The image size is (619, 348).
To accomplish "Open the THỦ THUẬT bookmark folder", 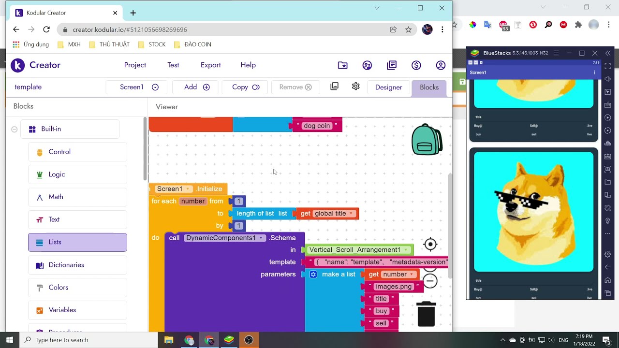I will 109,44.
